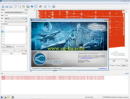Click the Datasets column header

pyautogui.click(x=24, y=54)
